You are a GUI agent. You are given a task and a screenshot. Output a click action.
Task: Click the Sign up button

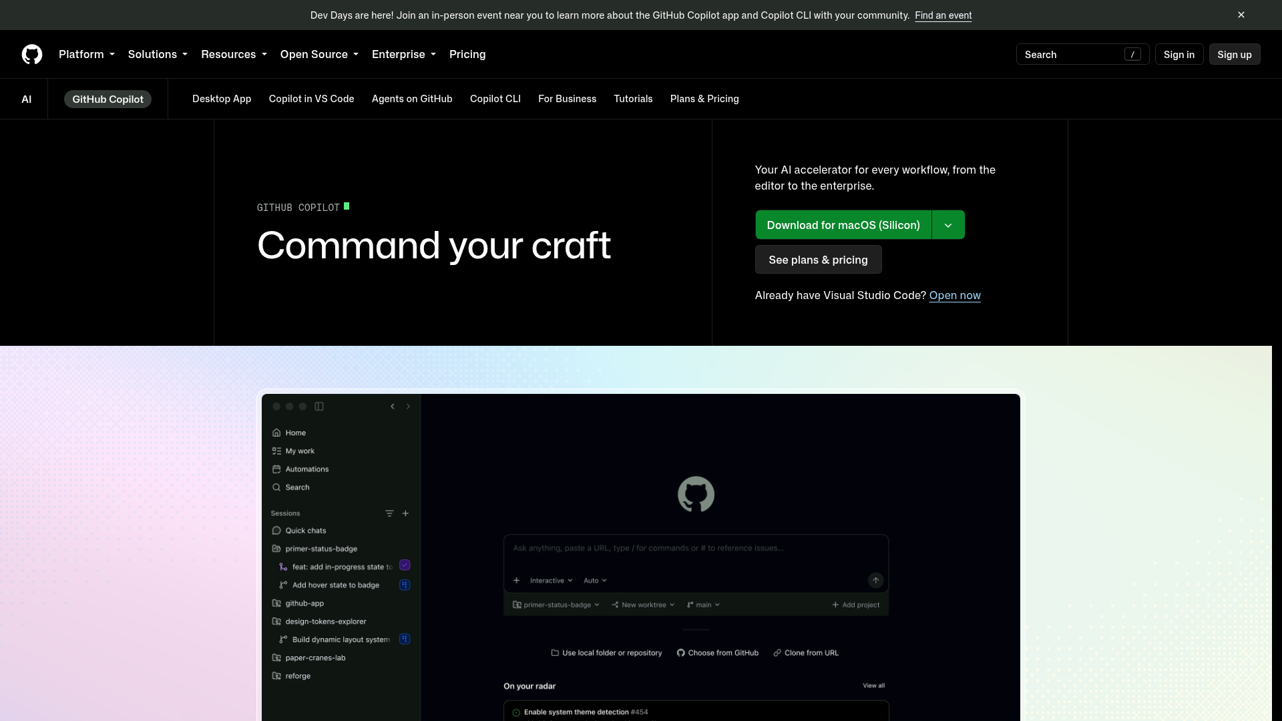tap(1234, 54)
